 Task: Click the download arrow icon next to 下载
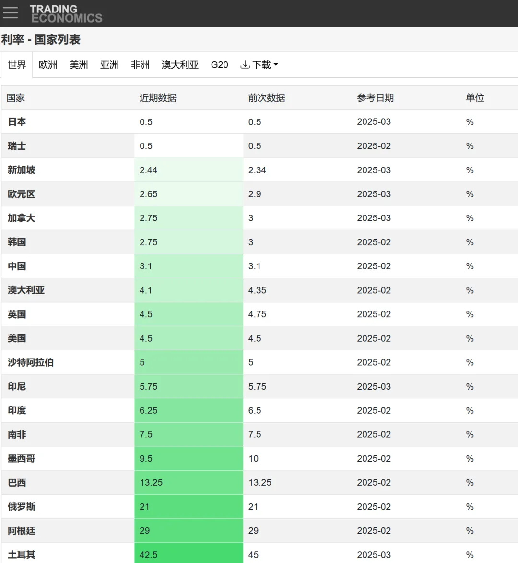245,64
